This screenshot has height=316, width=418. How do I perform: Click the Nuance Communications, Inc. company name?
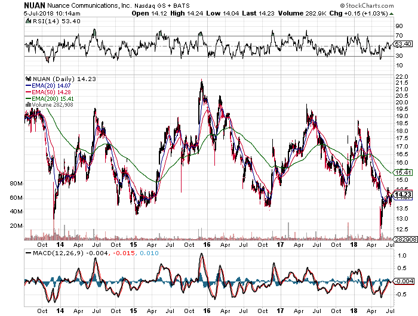pyautogui.click(x=89, y=5)
